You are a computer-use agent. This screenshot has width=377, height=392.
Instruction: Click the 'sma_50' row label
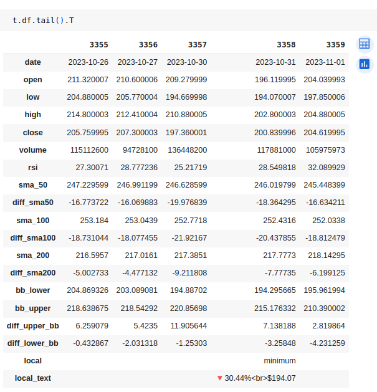(33, 185)
